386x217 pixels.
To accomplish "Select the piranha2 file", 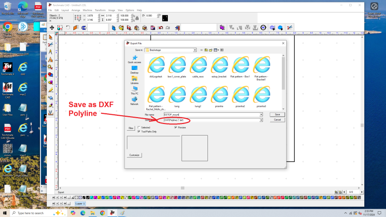I will pos(240,97).
